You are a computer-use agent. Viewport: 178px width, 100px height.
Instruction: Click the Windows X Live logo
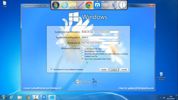89,81
